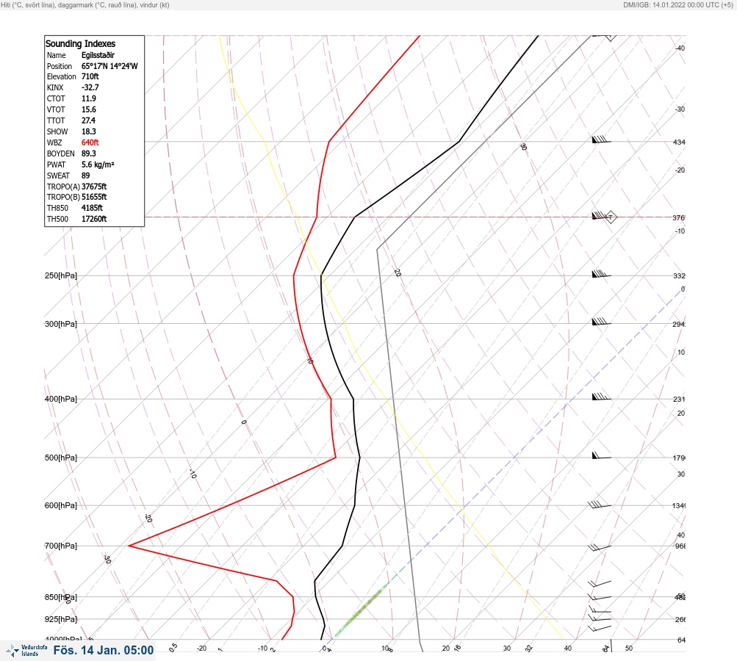Click the wind barb at 925 hPa level
The width and height of the screenshot is (737, 661).
(600, 618)
